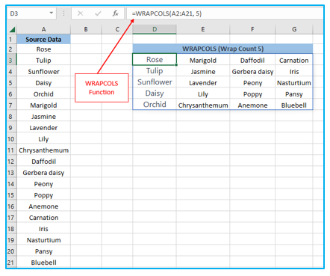Expand the Name Box dropdown arrow
Image resolution: width=330 pixels, height=276 pixels.
[x=52, y=13]
